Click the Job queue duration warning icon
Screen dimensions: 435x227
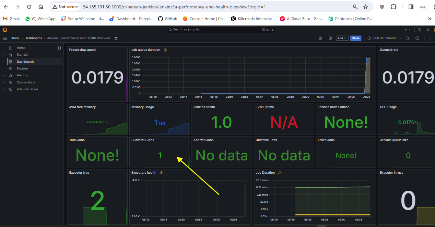point(165,50)
